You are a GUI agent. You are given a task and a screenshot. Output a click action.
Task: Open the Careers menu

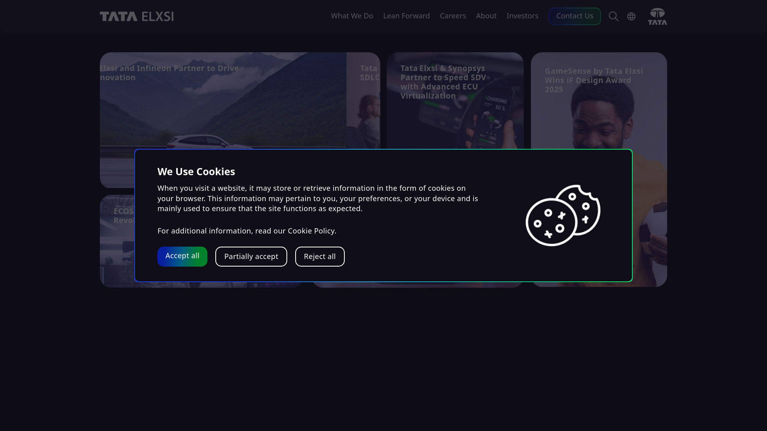coord(453,16)
